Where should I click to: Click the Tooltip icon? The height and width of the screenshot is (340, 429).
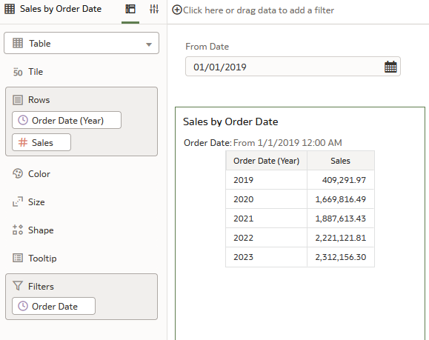click(18, 258)
